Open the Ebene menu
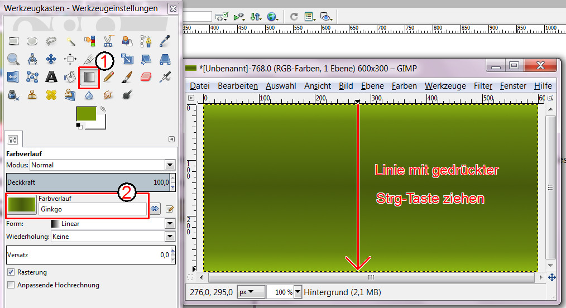Viewport: 566px width, 308px height. point(372,86)
